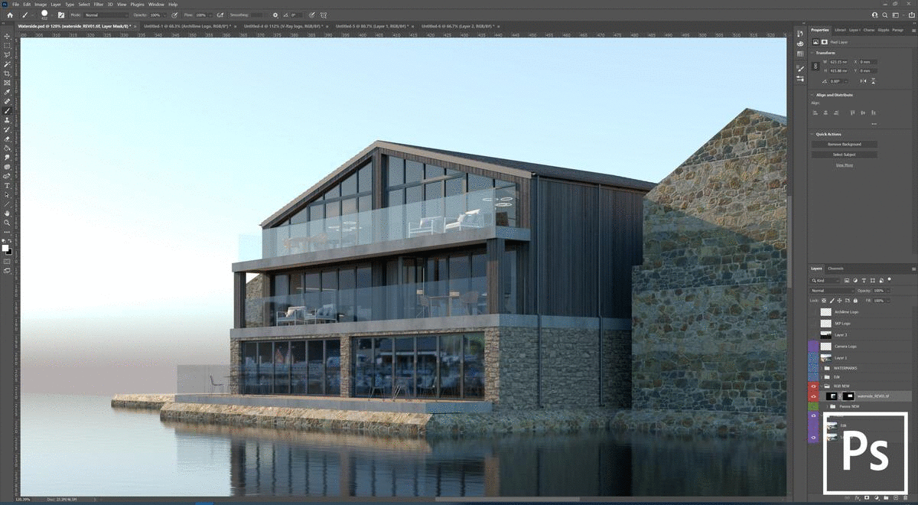
Task: Click lock all padlock icon in Layers
Action: click(x=855, y=301)
